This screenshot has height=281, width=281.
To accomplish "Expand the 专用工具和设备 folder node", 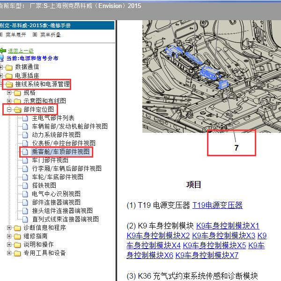I will [x=9, y=253].
